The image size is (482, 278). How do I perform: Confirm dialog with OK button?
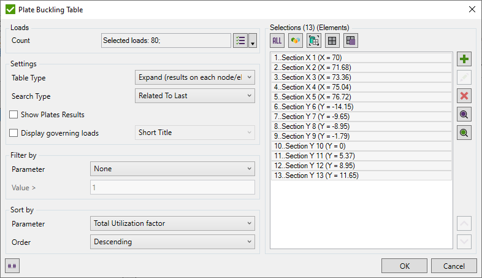pyautogui.click(x=404, y=266)
